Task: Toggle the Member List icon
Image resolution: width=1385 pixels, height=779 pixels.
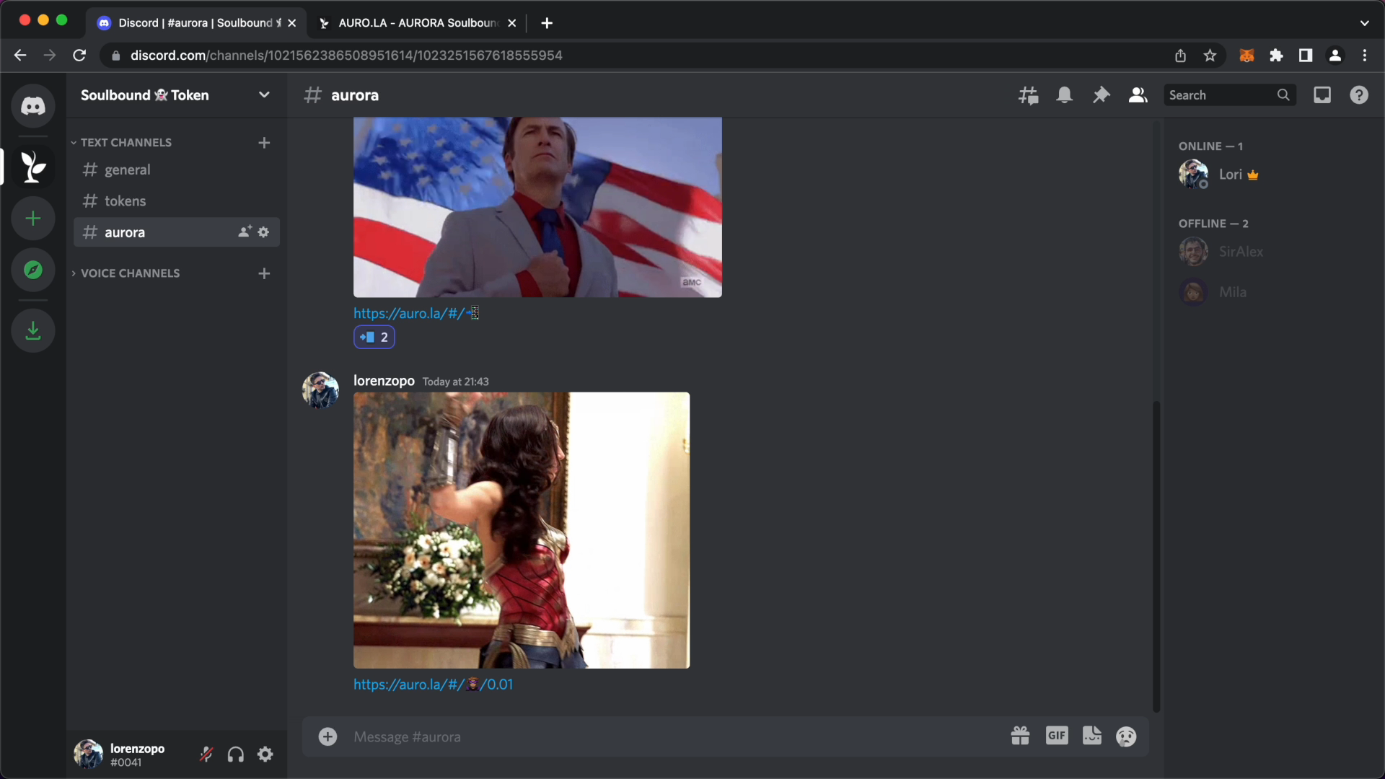Action: click(x=1138, y=95)
